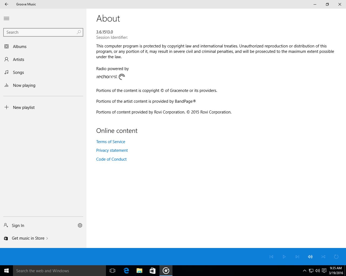Click the Now playing bars icon
346x276 pixels.
[6, 85]
